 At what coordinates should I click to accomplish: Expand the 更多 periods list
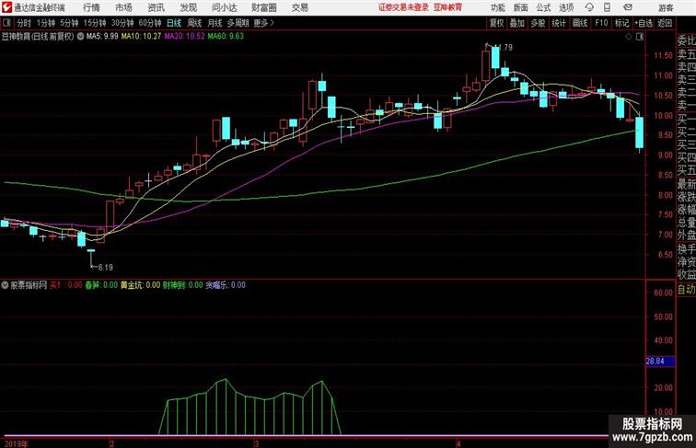click(263, 23)
